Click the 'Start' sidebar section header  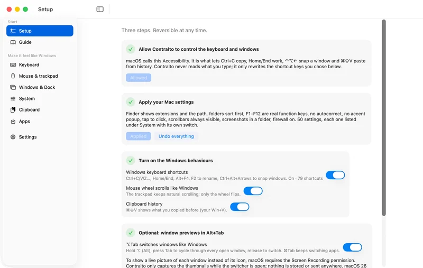tap(12, 22)
